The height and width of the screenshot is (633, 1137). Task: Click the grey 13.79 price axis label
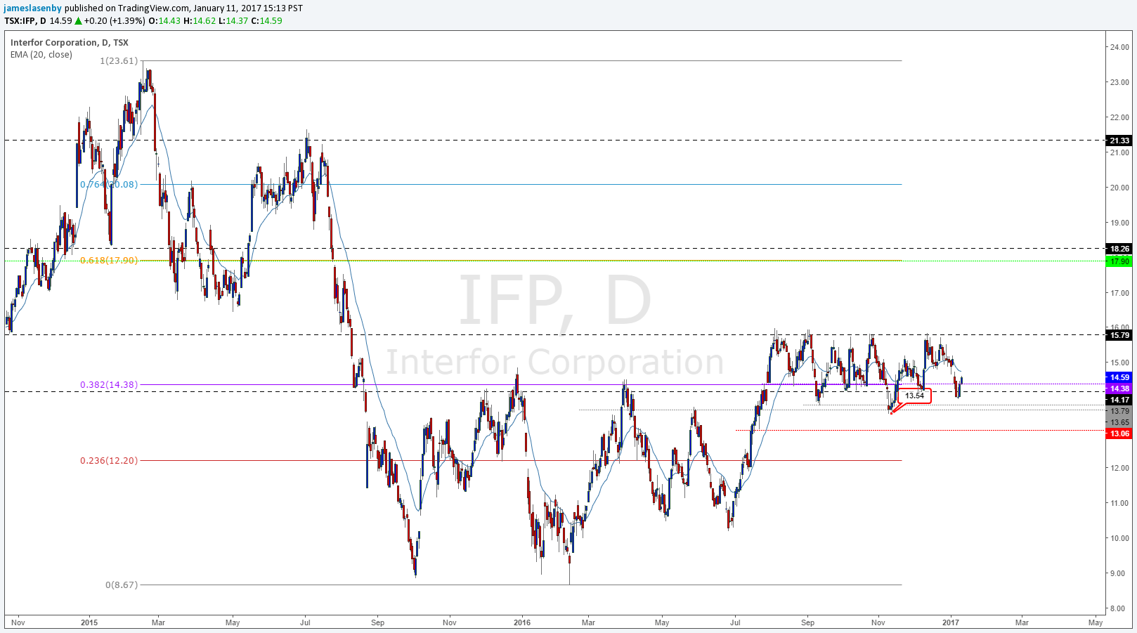[1119, 411]
